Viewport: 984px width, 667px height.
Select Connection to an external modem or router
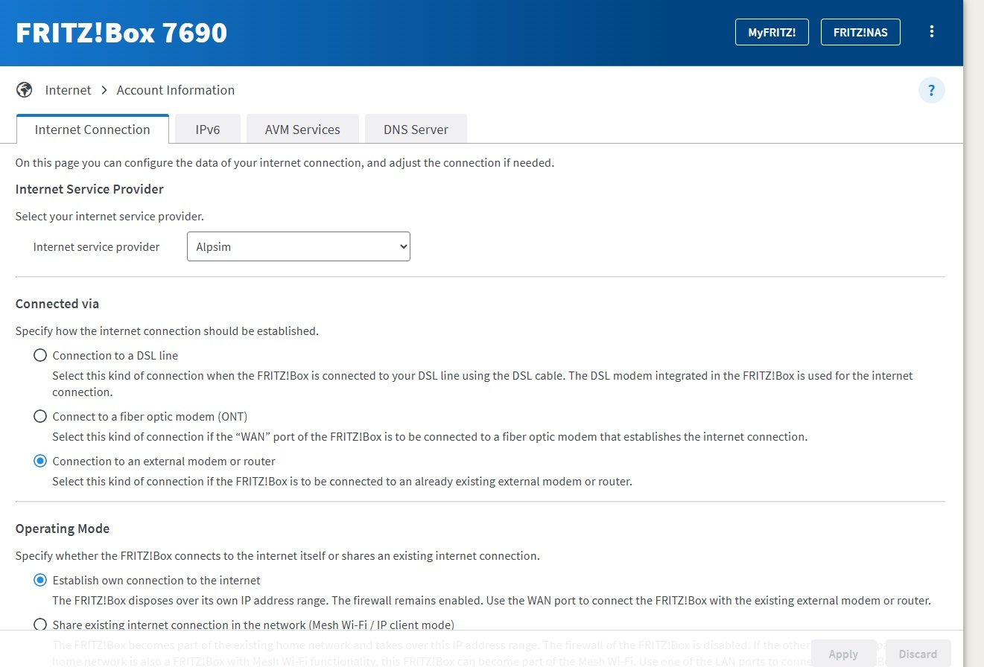click(x=40, y=461)
